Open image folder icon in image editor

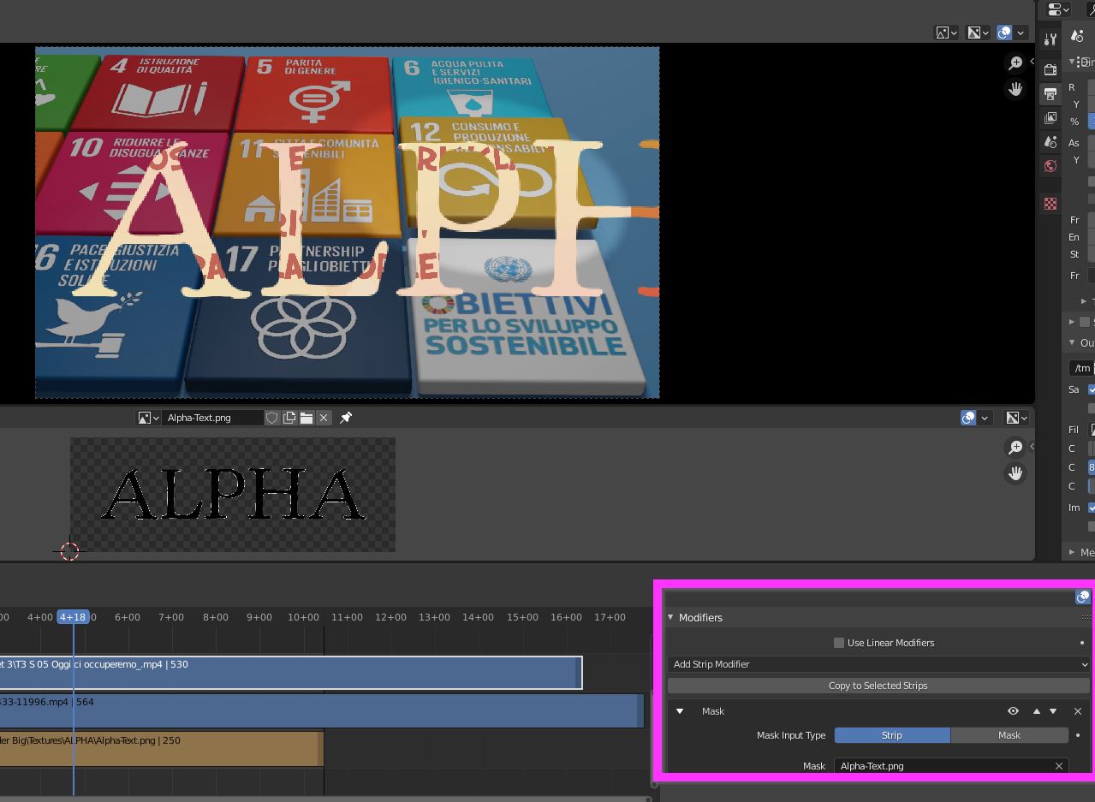pos(306,418)
